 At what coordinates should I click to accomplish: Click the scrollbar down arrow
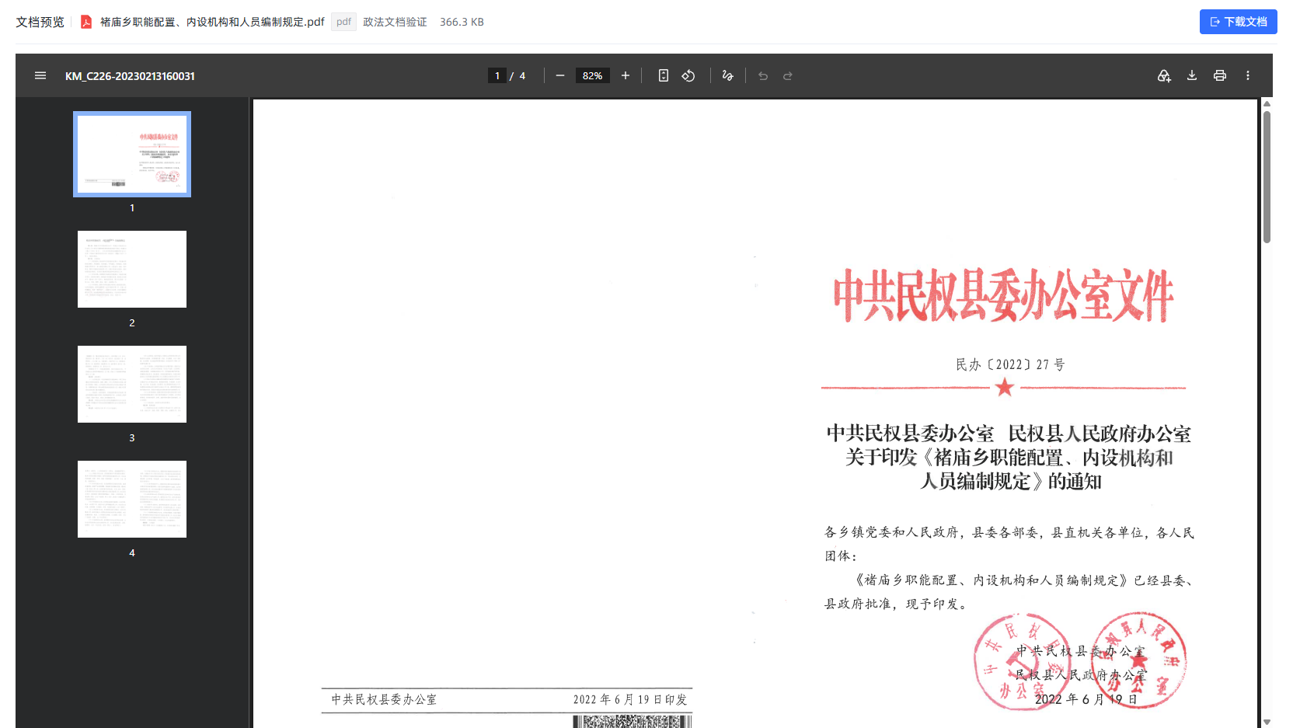pyautogui.click(x=1267, y=722)
